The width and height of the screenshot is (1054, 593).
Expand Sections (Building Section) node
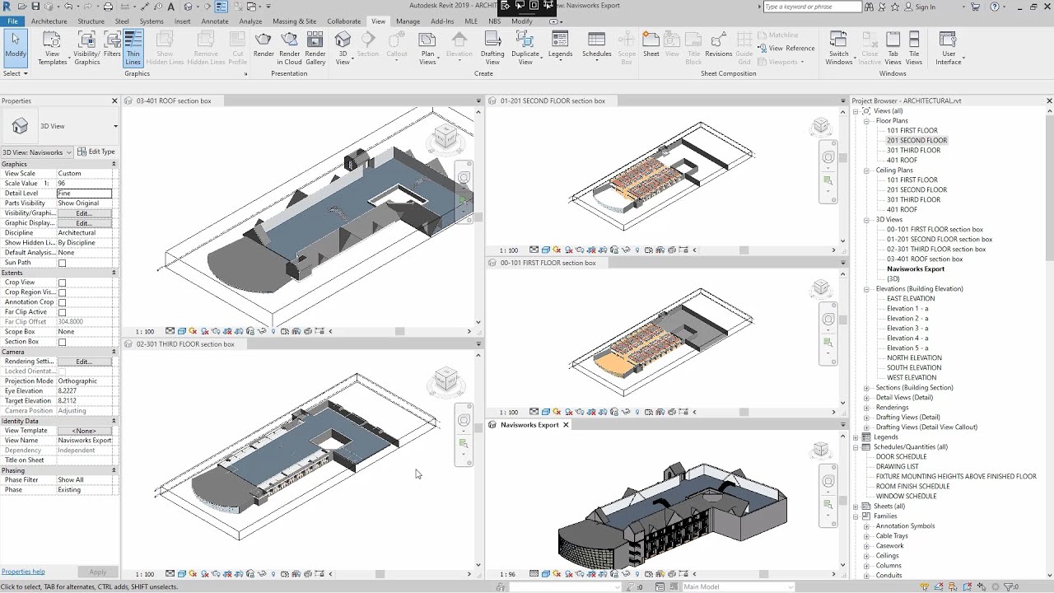866,388
